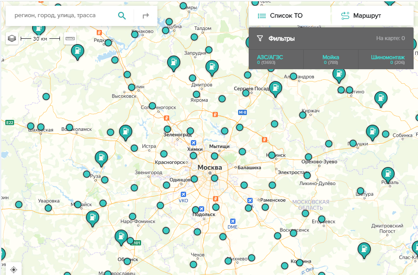Toggle the Мойка filter

pyautogui.click(x=331, y=59)
